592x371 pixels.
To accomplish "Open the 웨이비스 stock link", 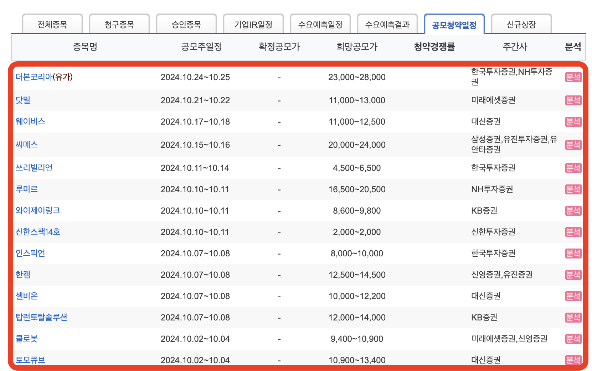I will (30, 121).
